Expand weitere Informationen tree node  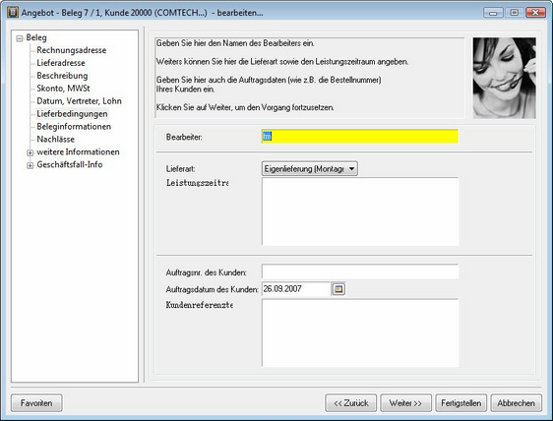click(30, 152)
